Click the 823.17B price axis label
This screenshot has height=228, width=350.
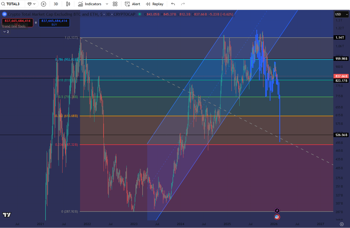342,80
